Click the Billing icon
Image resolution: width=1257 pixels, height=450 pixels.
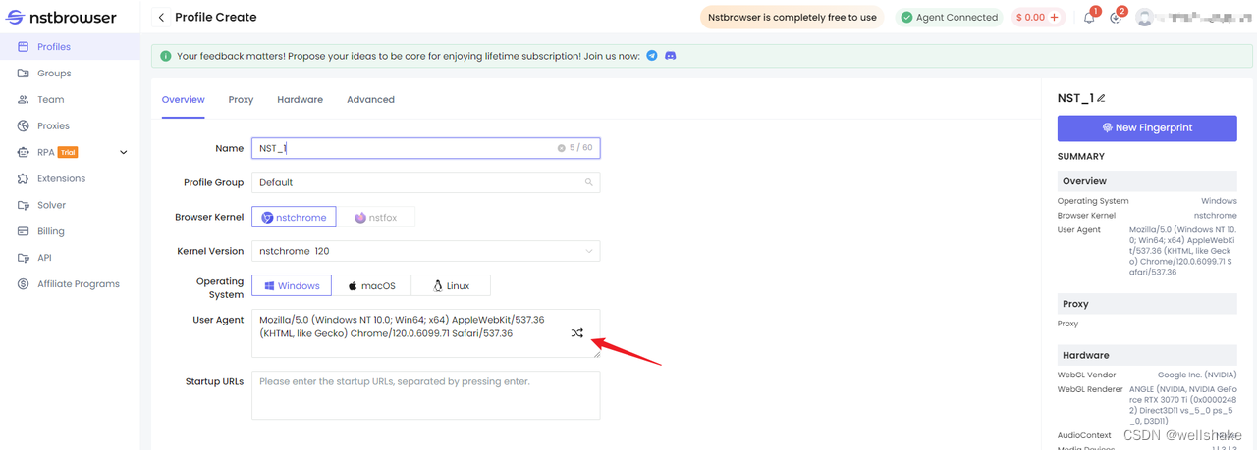24,232
